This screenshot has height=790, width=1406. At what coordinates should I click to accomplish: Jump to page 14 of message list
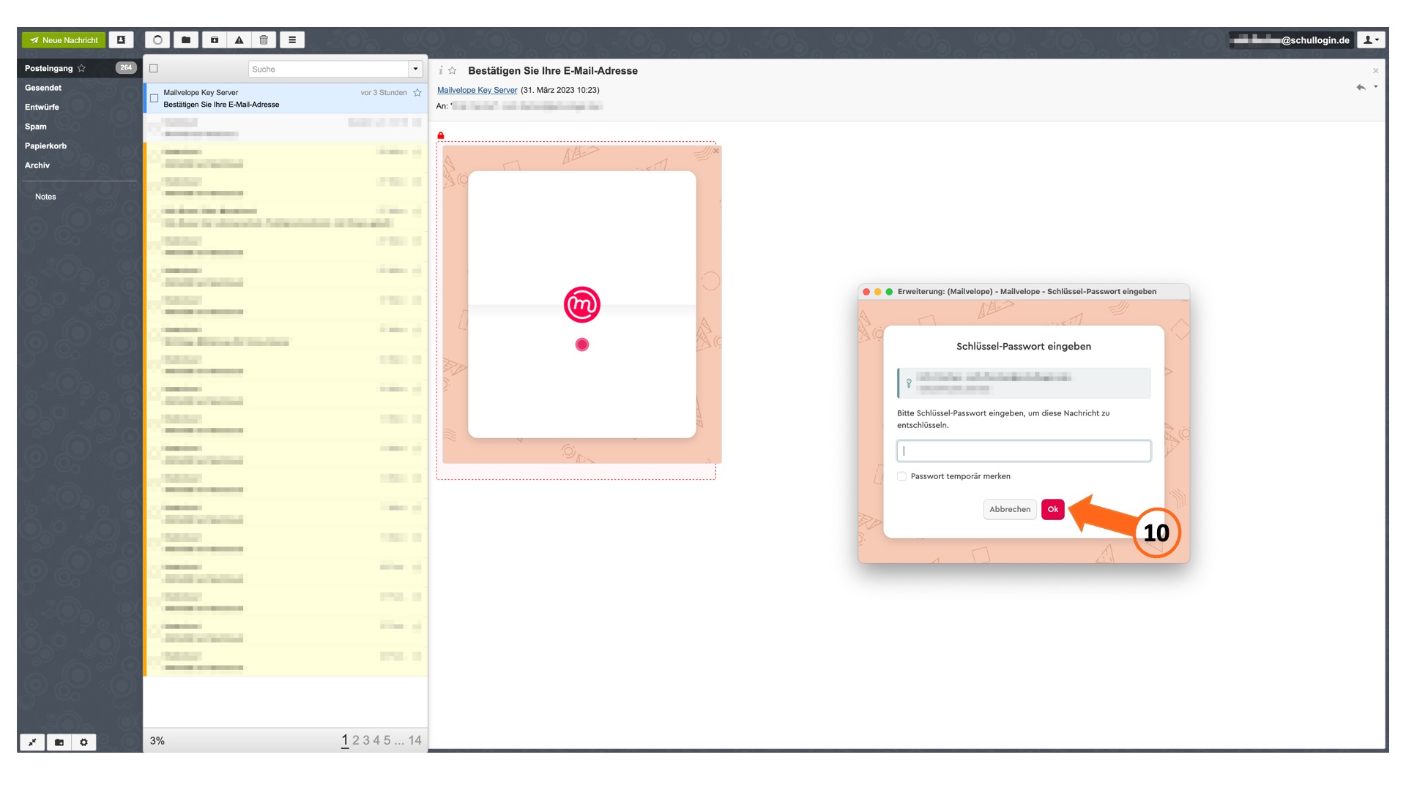415,740
